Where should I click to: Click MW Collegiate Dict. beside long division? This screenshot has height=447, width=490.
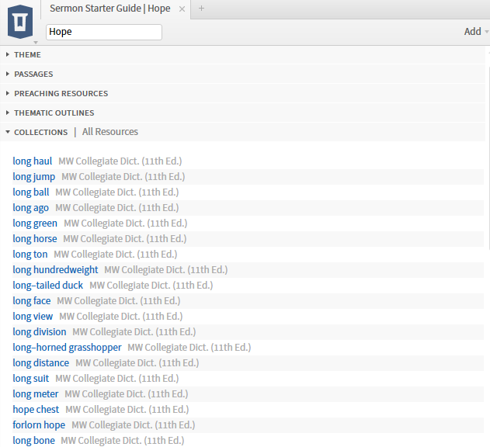click(134, 331)
